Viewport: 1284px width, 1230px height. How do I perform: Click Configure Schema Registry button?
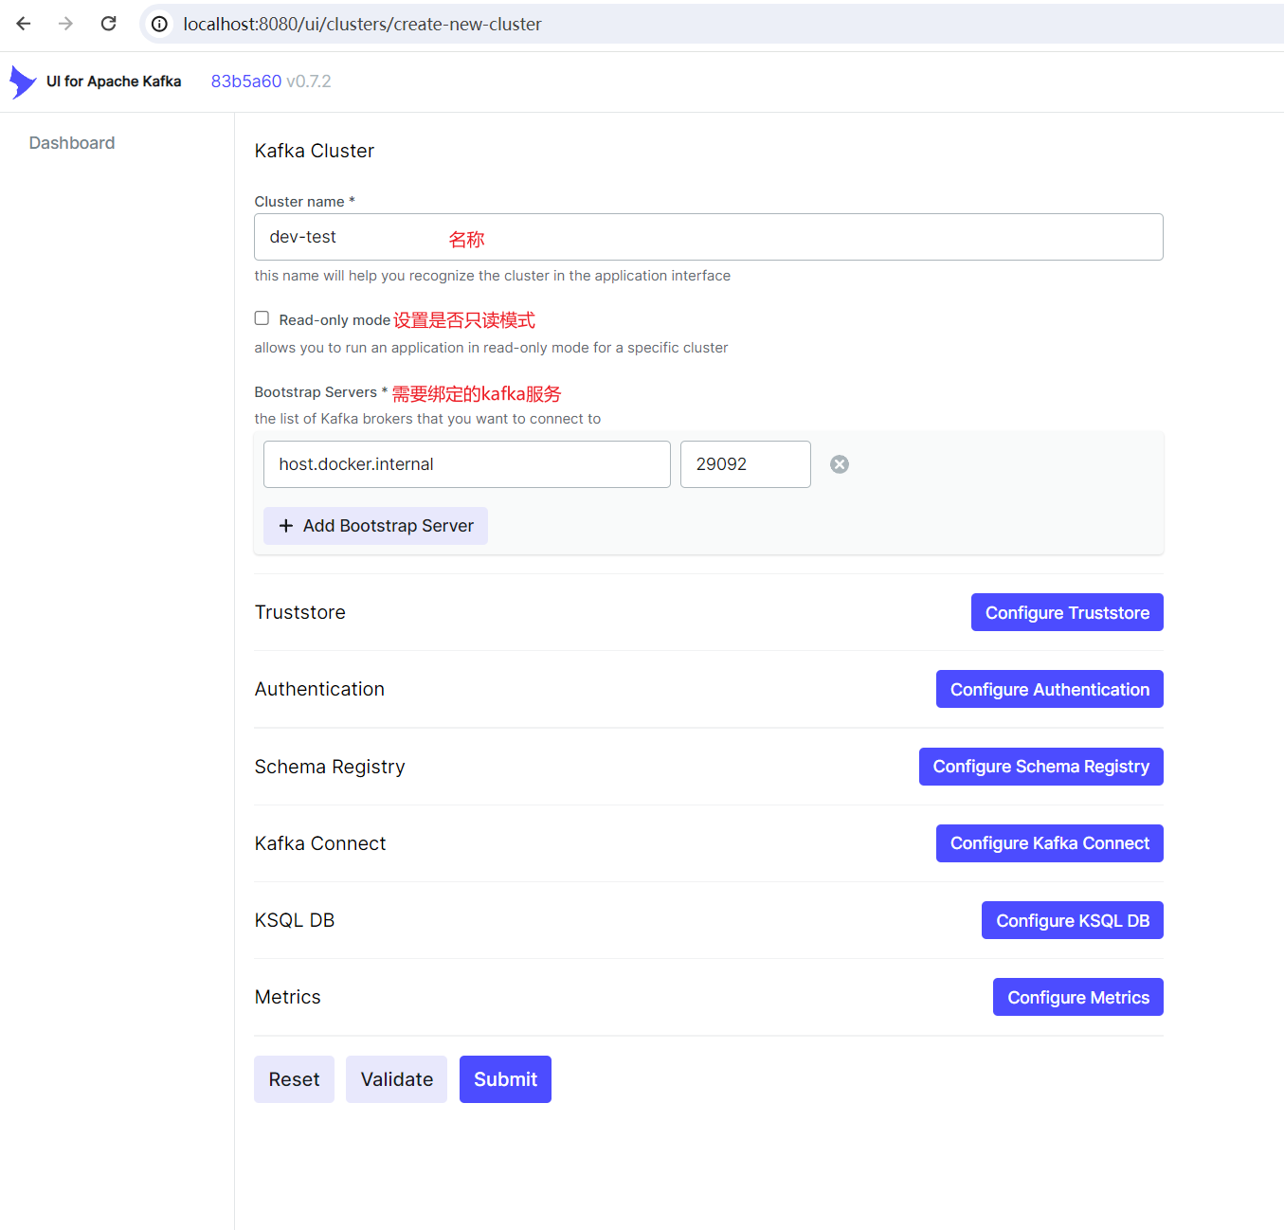(1041, 767)
